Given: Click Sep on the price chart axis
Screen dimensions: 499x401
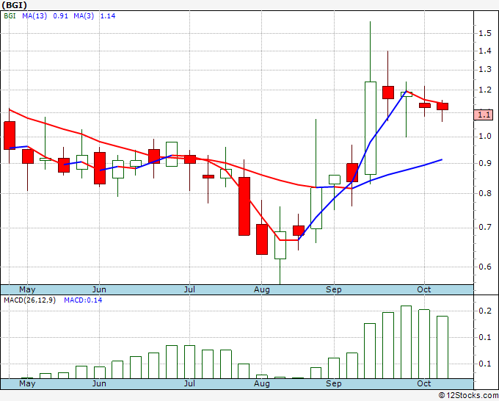Looking at the screenshot, I should click(x=333, y=289).
